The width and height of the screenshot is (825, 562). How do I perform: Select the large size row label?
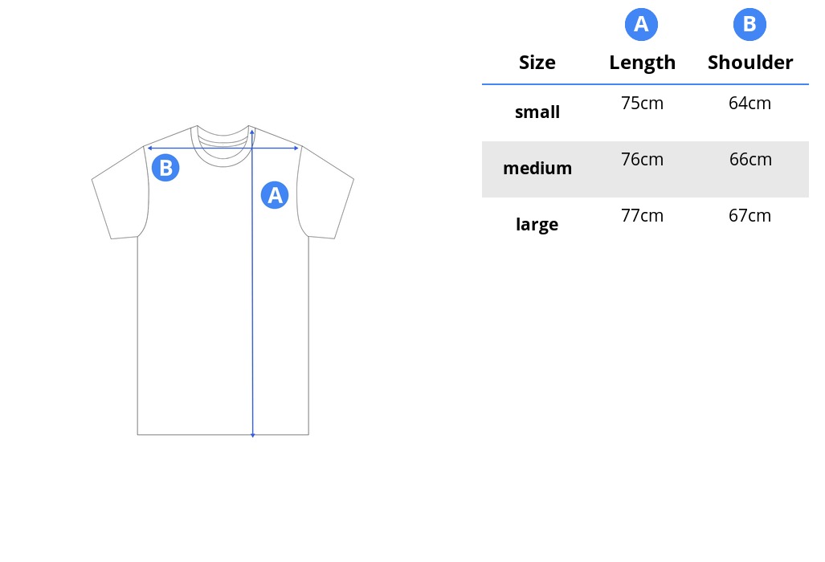click(x=537, y=225)
